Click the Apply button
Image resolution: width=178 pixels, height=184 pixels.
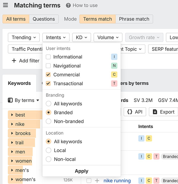point(82,171)
